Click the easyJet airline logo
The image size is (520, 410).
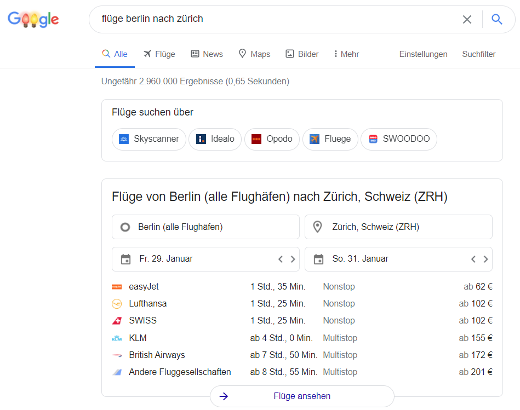[117, 287]
